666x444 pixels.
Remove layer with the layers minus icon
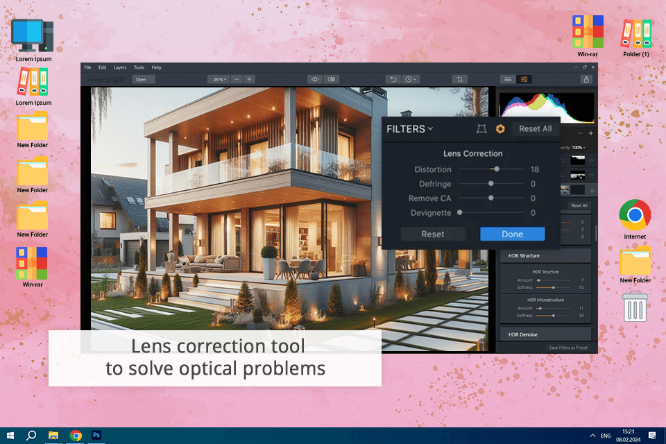(580, 133)
